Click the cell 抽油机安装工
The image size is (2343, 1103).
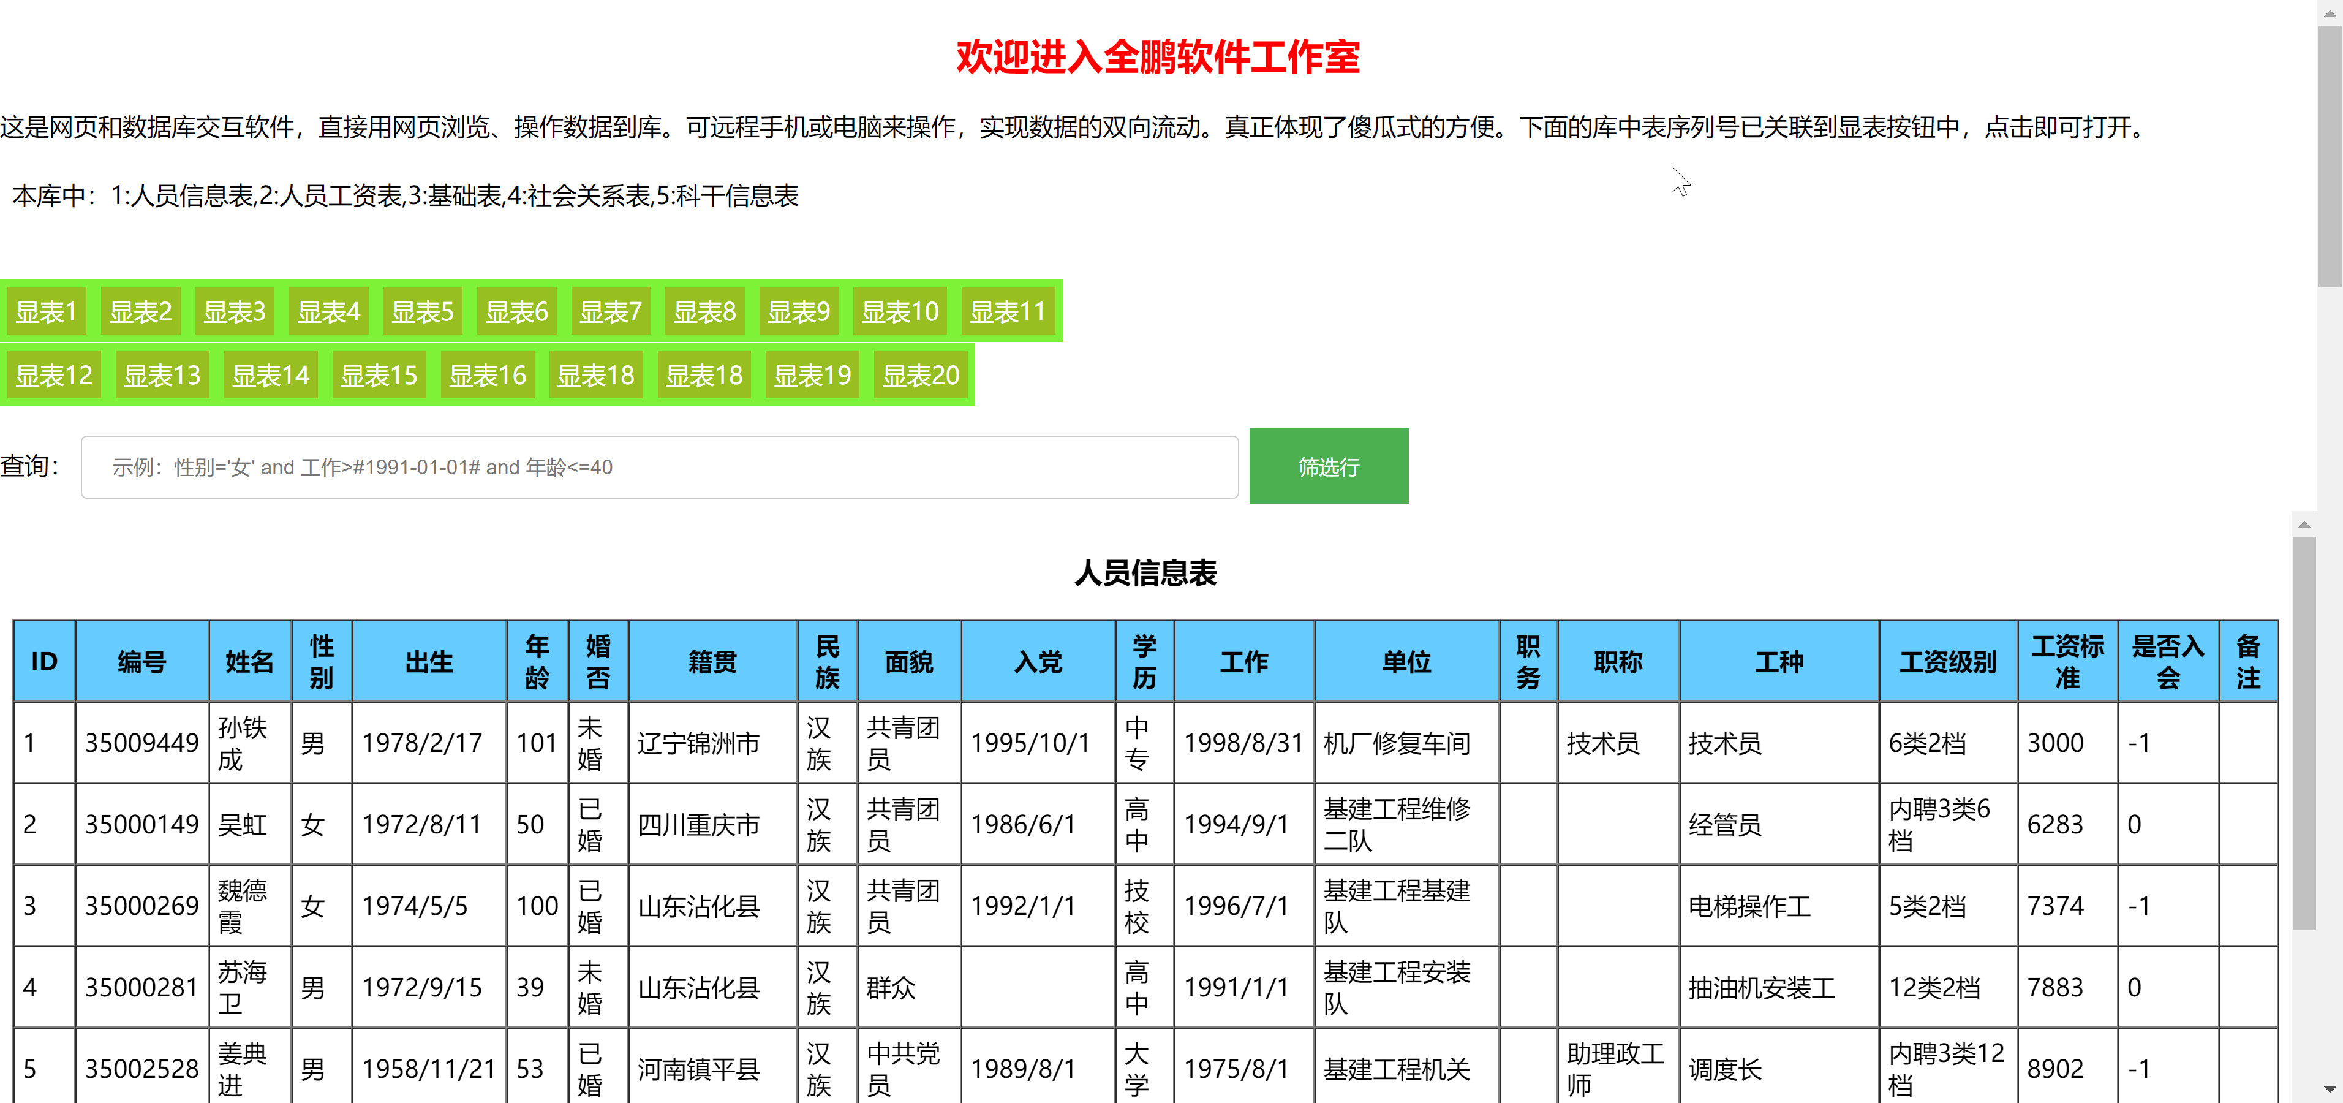[x=1780, y=987]
